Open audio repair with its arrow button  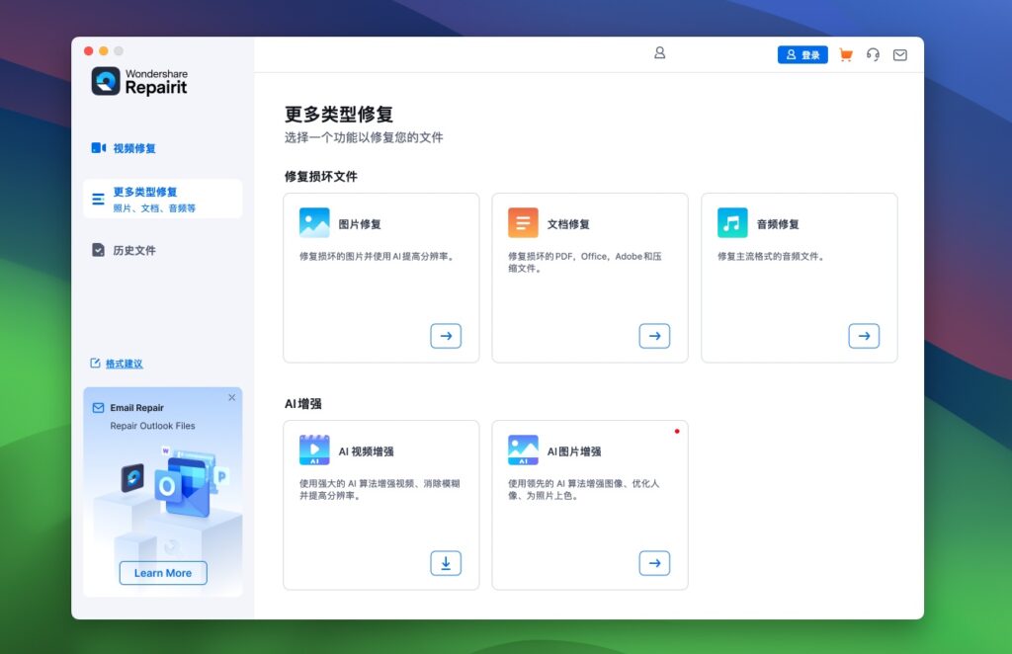tap(865, 336)
